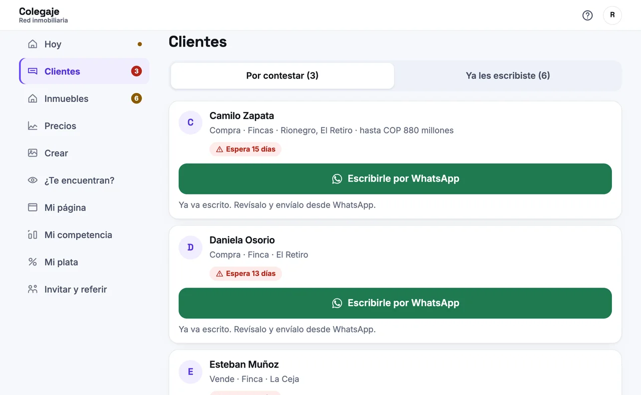
Task: Click the Colegaje logo text
Action: pyautogui.click(x=39, y=11)
